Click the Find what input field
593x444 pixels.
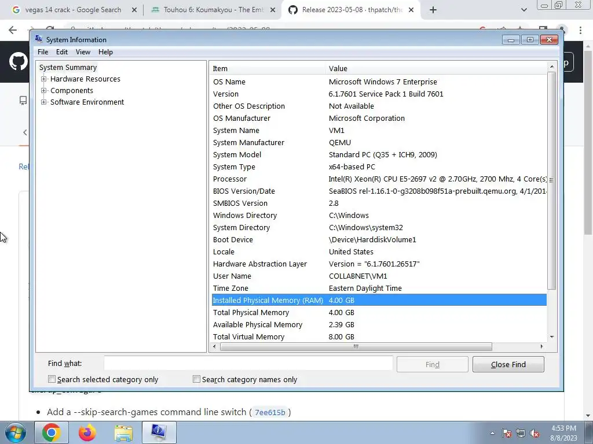(x=248, y=364)
